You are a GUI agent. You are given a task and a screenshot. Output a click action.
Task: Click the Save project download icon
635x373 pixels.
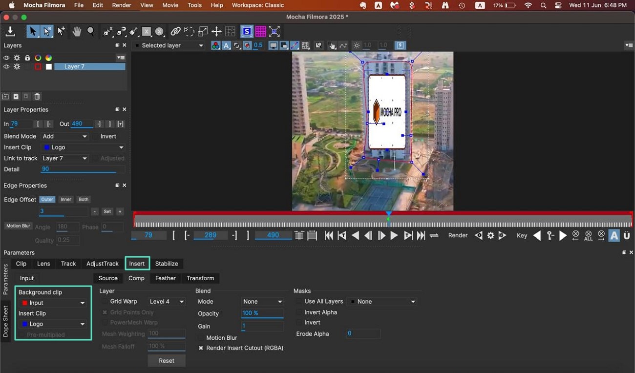(10, 32)
